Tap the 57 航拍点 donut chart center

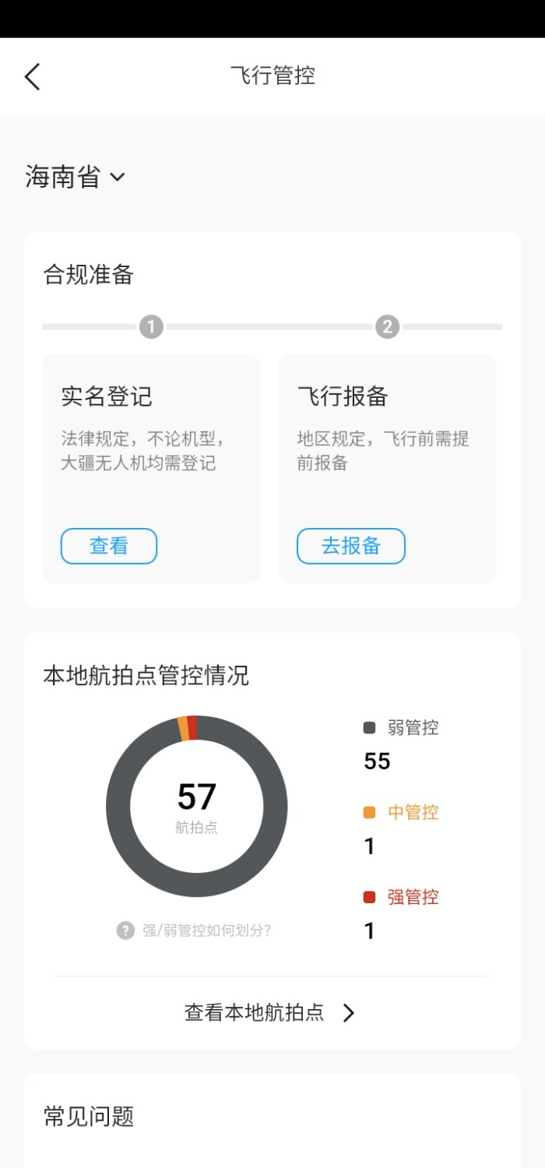(196, 805)
